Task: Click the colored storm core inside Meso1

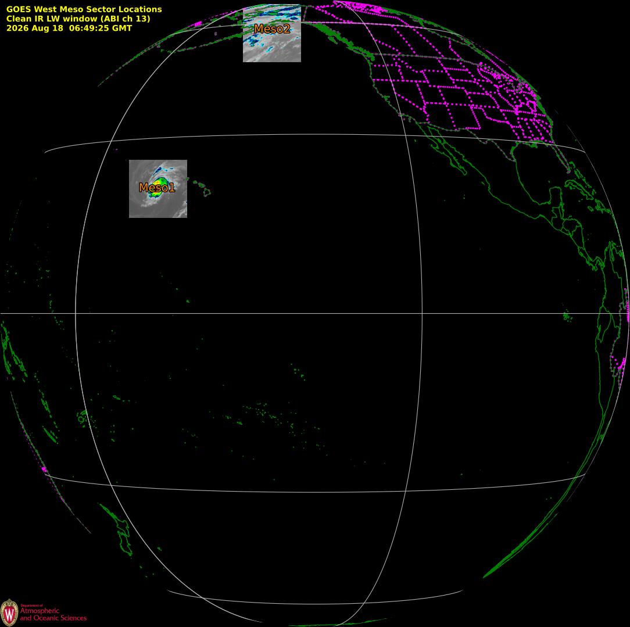Action: point(157,187)
